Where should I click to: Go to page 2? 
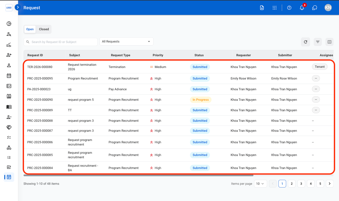pyautogui.click(x=292, y=184)
